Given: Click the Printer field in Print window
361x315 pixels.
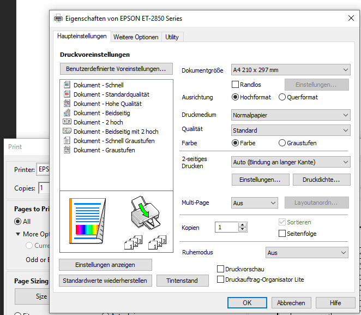Looking at the screenshot, I should pyautogui.click(x=43, y=169).
